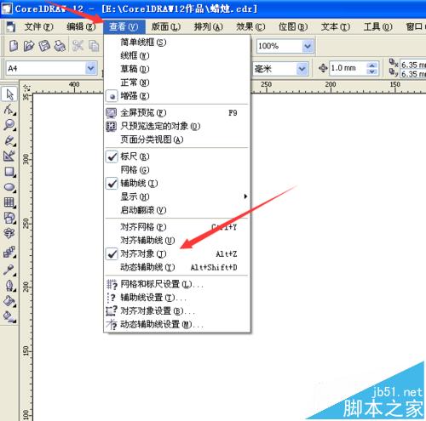Open the A4 paper size dropdown
This screenshot has width=426, height=421.
(91, 69)
